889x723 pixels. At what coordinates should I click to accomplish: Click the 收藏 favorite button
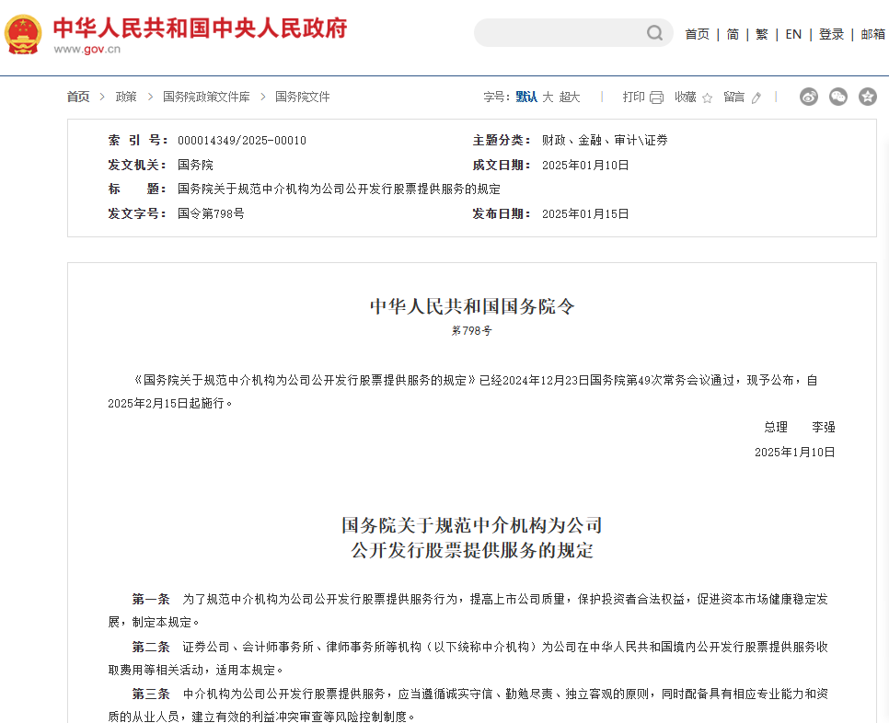pyautogui.click(x=686, y=97)
